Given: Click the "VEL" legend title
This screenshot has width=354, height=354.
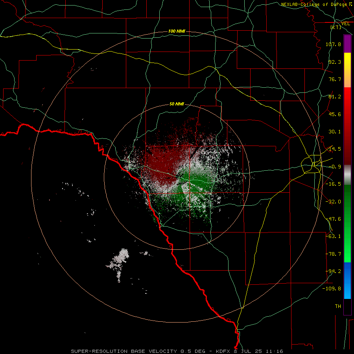Looking at the screenshot, I should [x=345, y=24].
